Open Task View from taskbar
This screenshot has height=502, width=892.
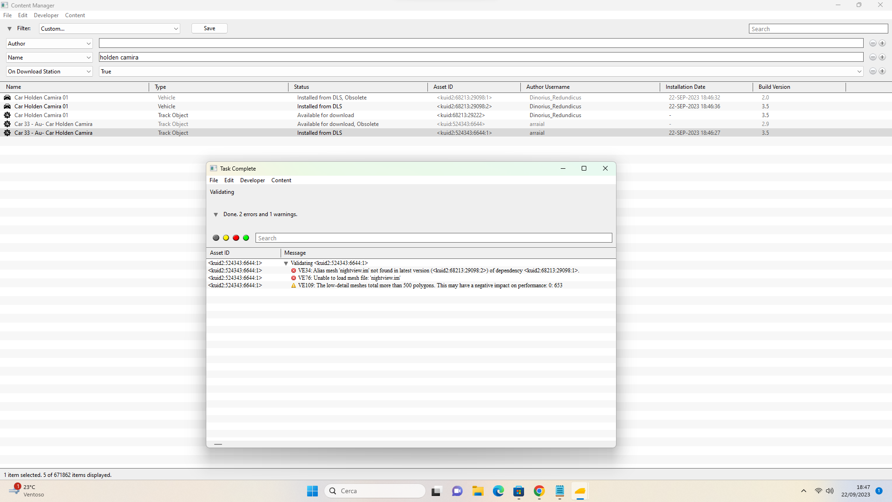[x=436, y=491]
